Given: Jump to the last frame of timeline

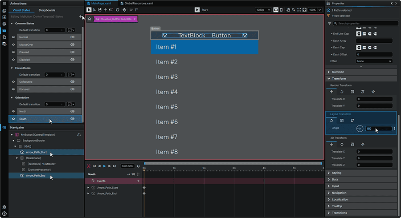Looking at the screenshot, I should 115,166.
